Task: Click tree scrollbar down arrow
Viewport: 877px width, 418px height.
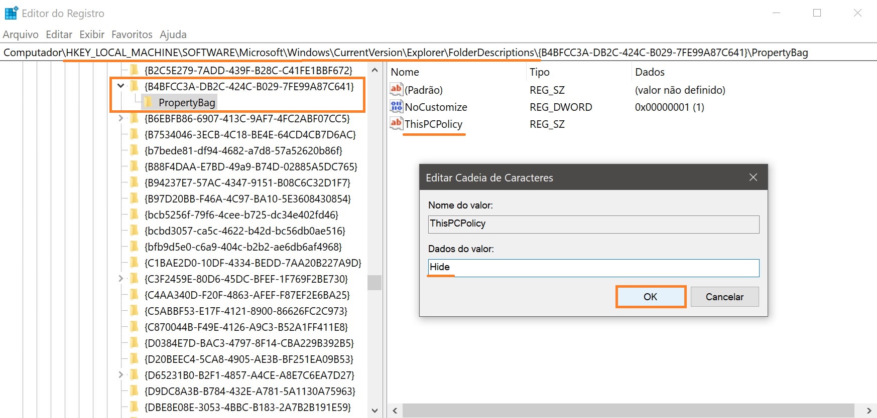Action: point(374,410)
